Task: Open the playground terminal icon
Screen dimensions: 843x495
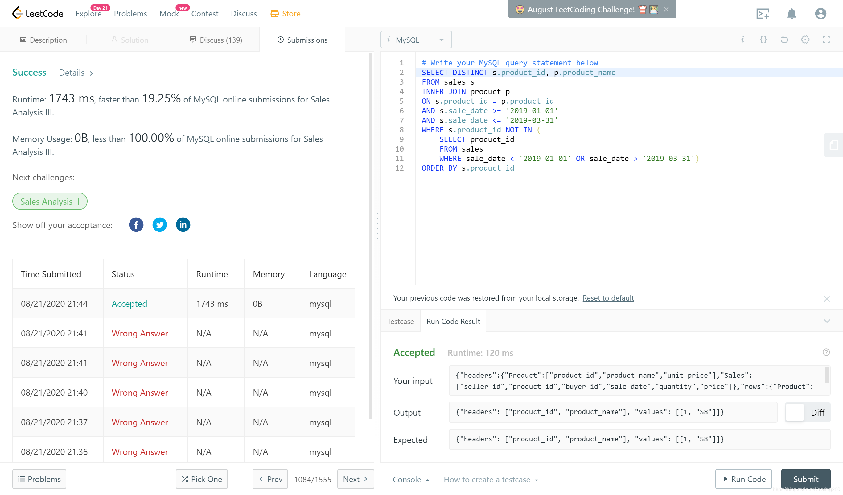Action: pyautogui.click(x=763, y=14)
